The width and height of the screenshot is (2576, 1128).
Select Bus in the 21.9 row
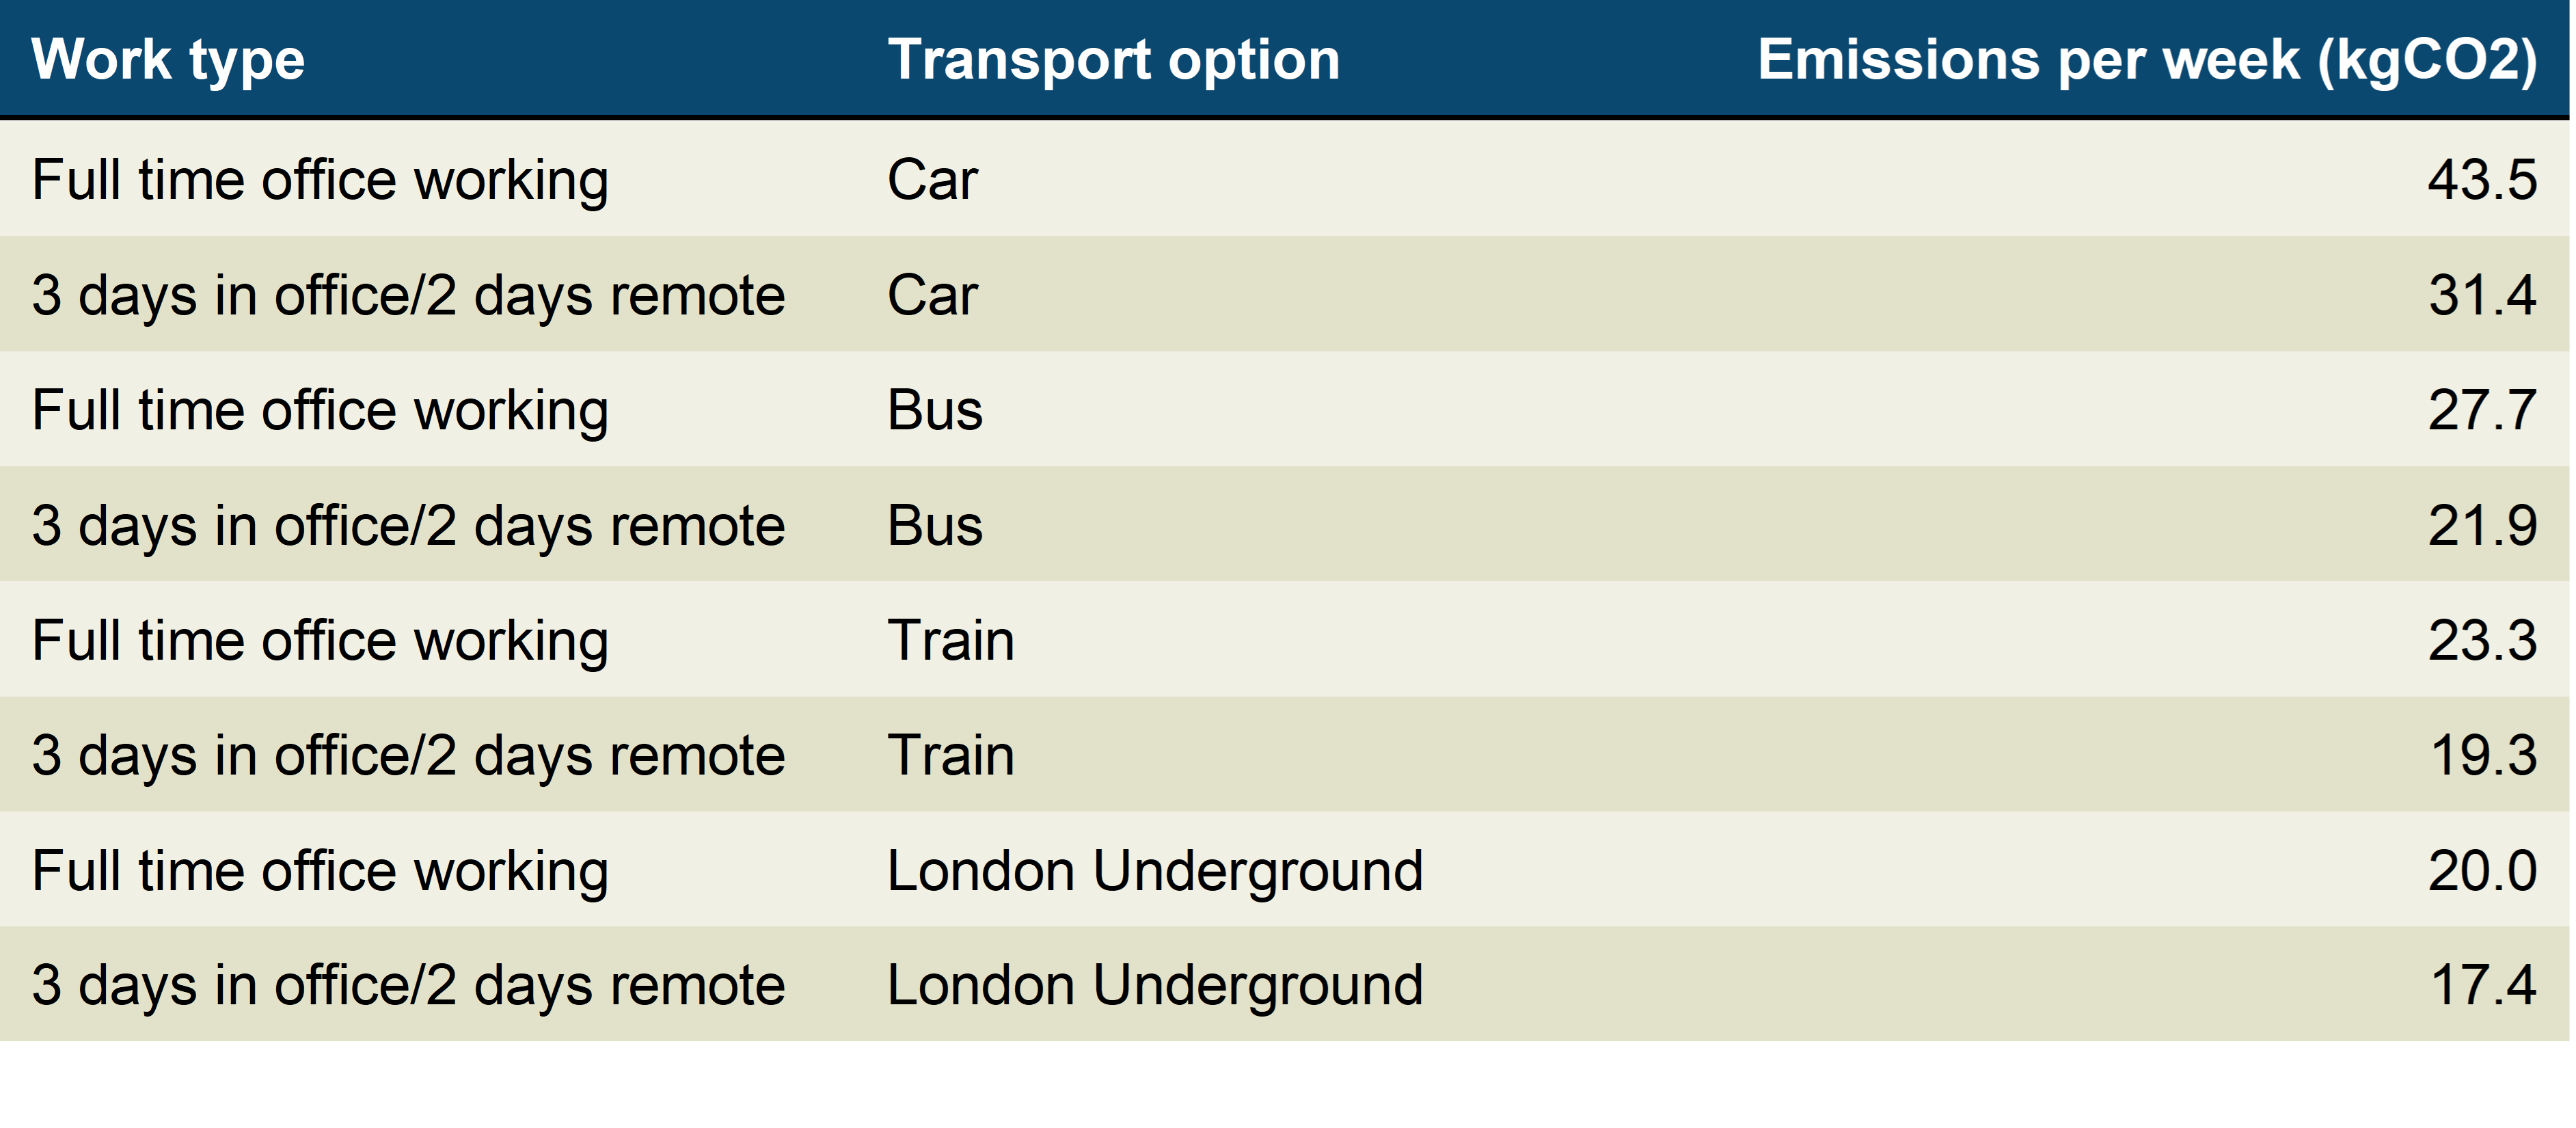coord(935,526)
